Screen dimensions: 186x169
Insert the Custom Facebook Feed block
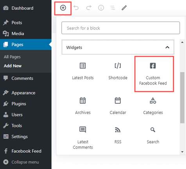click(153, 74)
